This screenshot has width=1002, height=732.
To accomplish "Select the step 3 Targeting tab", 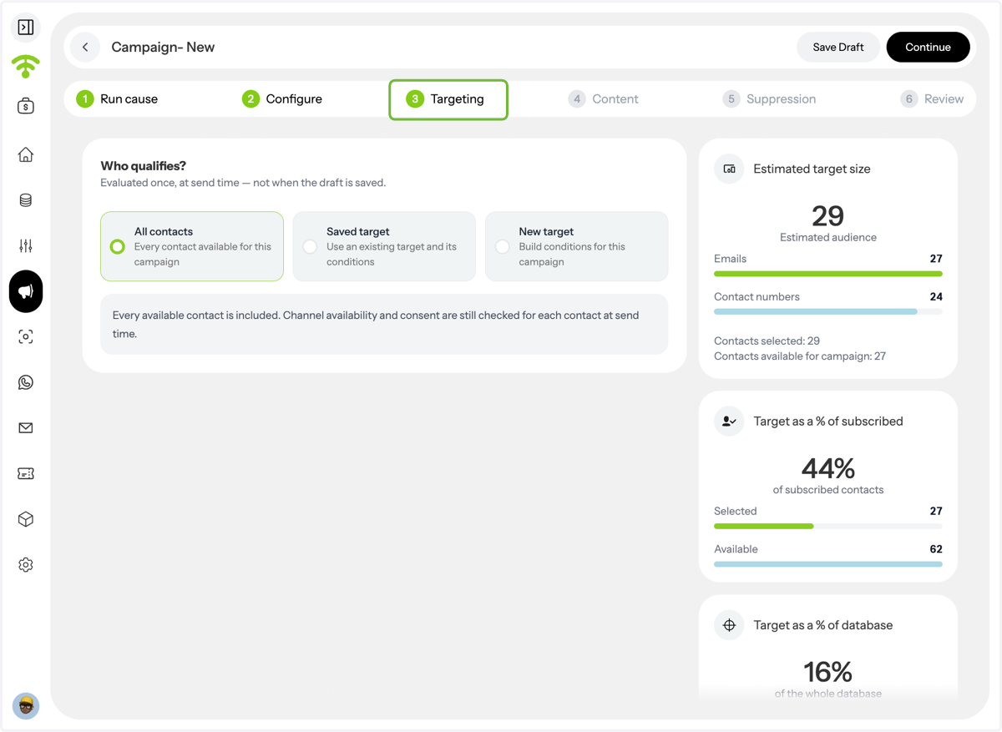I will click(x=448, y=99).
